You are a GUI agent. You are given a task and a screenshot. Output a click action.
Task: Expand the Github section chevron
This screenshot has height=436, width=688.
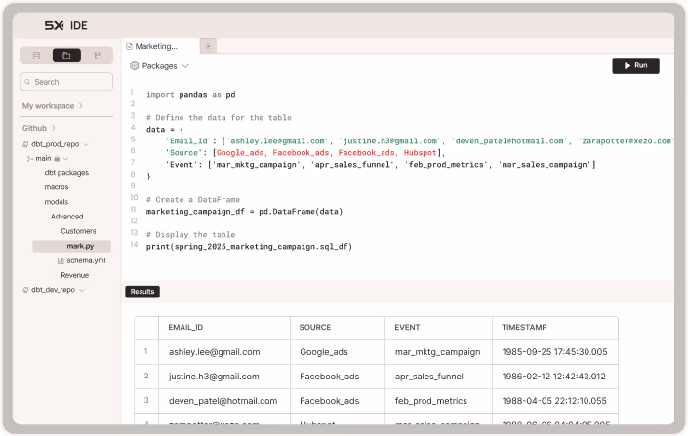tap(54, 128)
